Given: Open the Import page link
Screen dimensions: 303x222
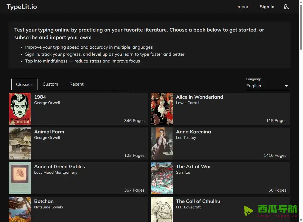Looking at the screenshot, I should click(x=243, y=7).
